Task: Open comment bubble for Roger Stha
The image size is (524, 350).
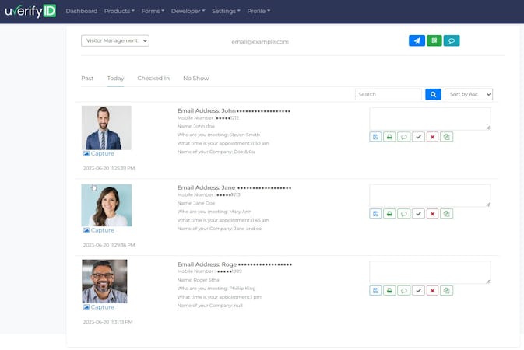Action: tap(403, 291)
